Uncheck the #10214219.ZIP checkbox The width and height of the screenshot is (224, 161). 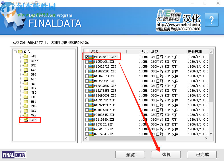(x=87, y=57)
